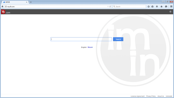Click the site identity globe icon
This screenshot has width=174, height=98.
(x=6, y=6)
